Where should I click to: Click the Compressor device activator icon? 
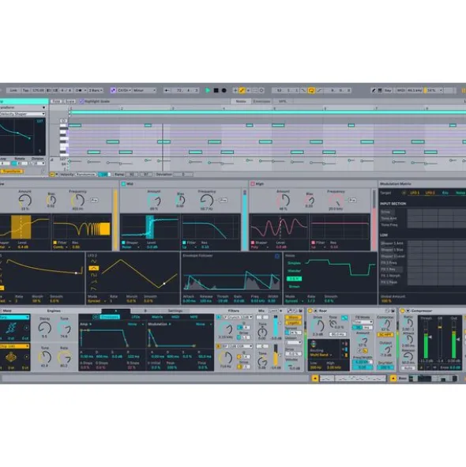pyautogui.click(x=402, y=311)
